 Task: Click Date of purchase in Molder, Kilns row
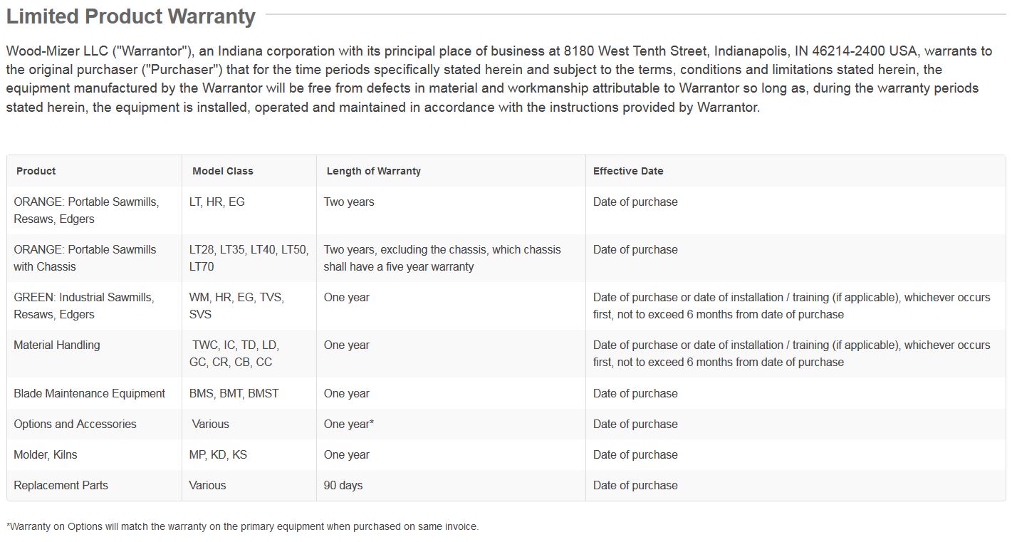coord(635,454)
